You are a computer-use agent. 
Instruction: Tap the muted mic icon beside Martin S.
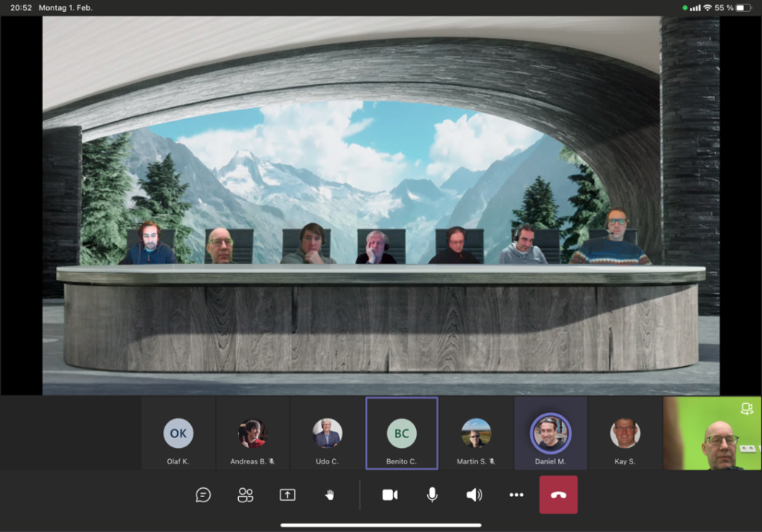492,461
